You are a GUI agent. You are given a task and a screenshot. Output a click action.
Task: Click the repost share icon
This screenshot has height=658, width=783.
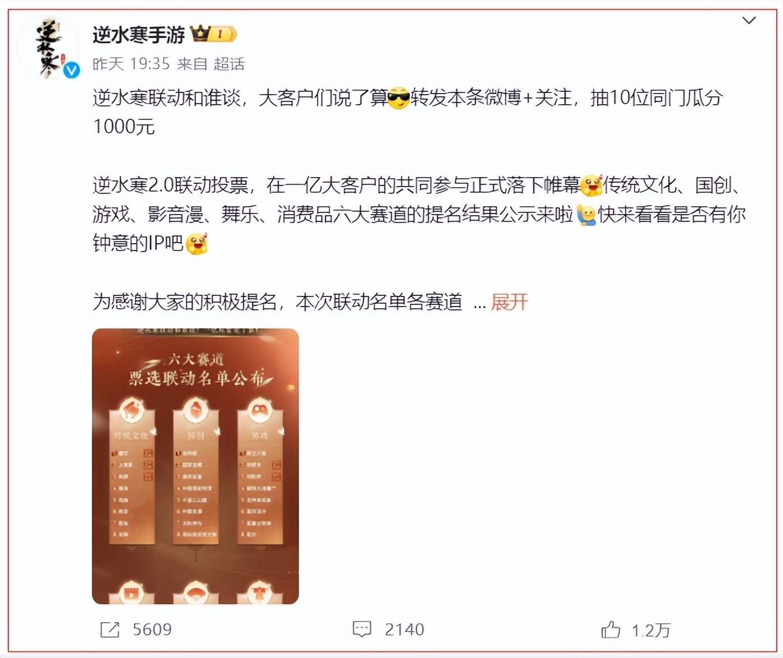coord(110,629)
